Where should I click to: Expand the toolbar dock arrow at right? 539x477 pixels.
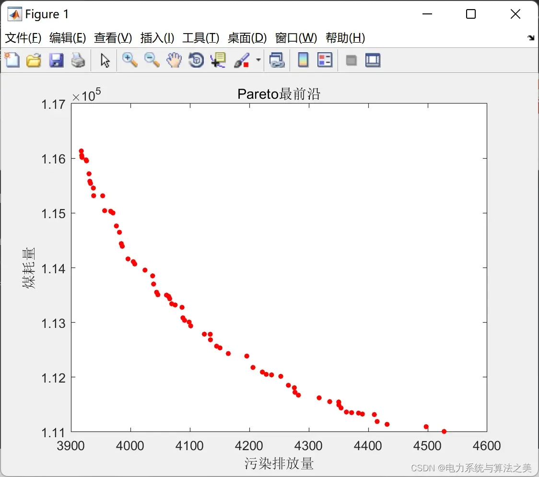[531, 37]
